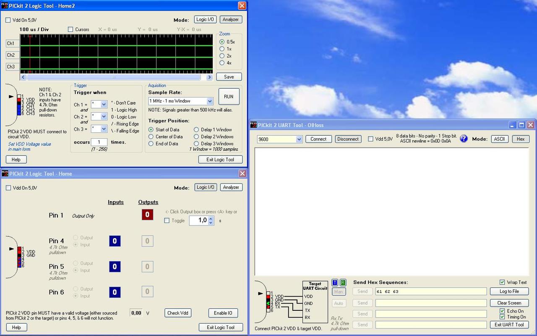This screenshot has width=537, height=336.
Task: Select 2x zoom
Action: pos(222,56)
